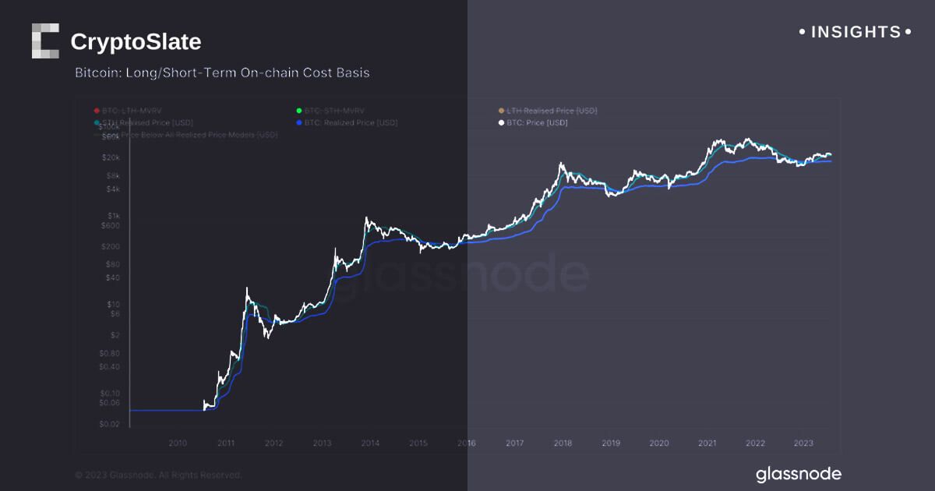This screenshot has height=491, width=935.
Task: Click the 2010 year label on the x-axis
Action: [x=178, y=443]
